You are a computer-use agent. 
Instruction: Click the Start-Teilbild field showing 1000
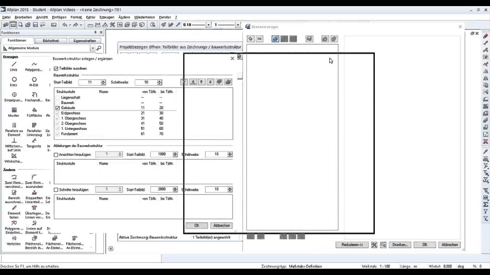[162, 154]
